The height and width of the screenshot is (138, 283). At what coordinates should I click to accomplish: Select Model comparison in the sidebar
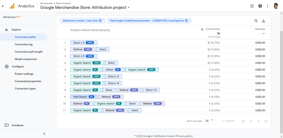click(26, 59)
